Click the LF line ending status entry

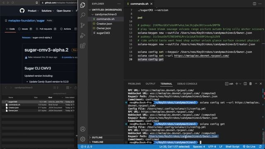tap(221, 147)
